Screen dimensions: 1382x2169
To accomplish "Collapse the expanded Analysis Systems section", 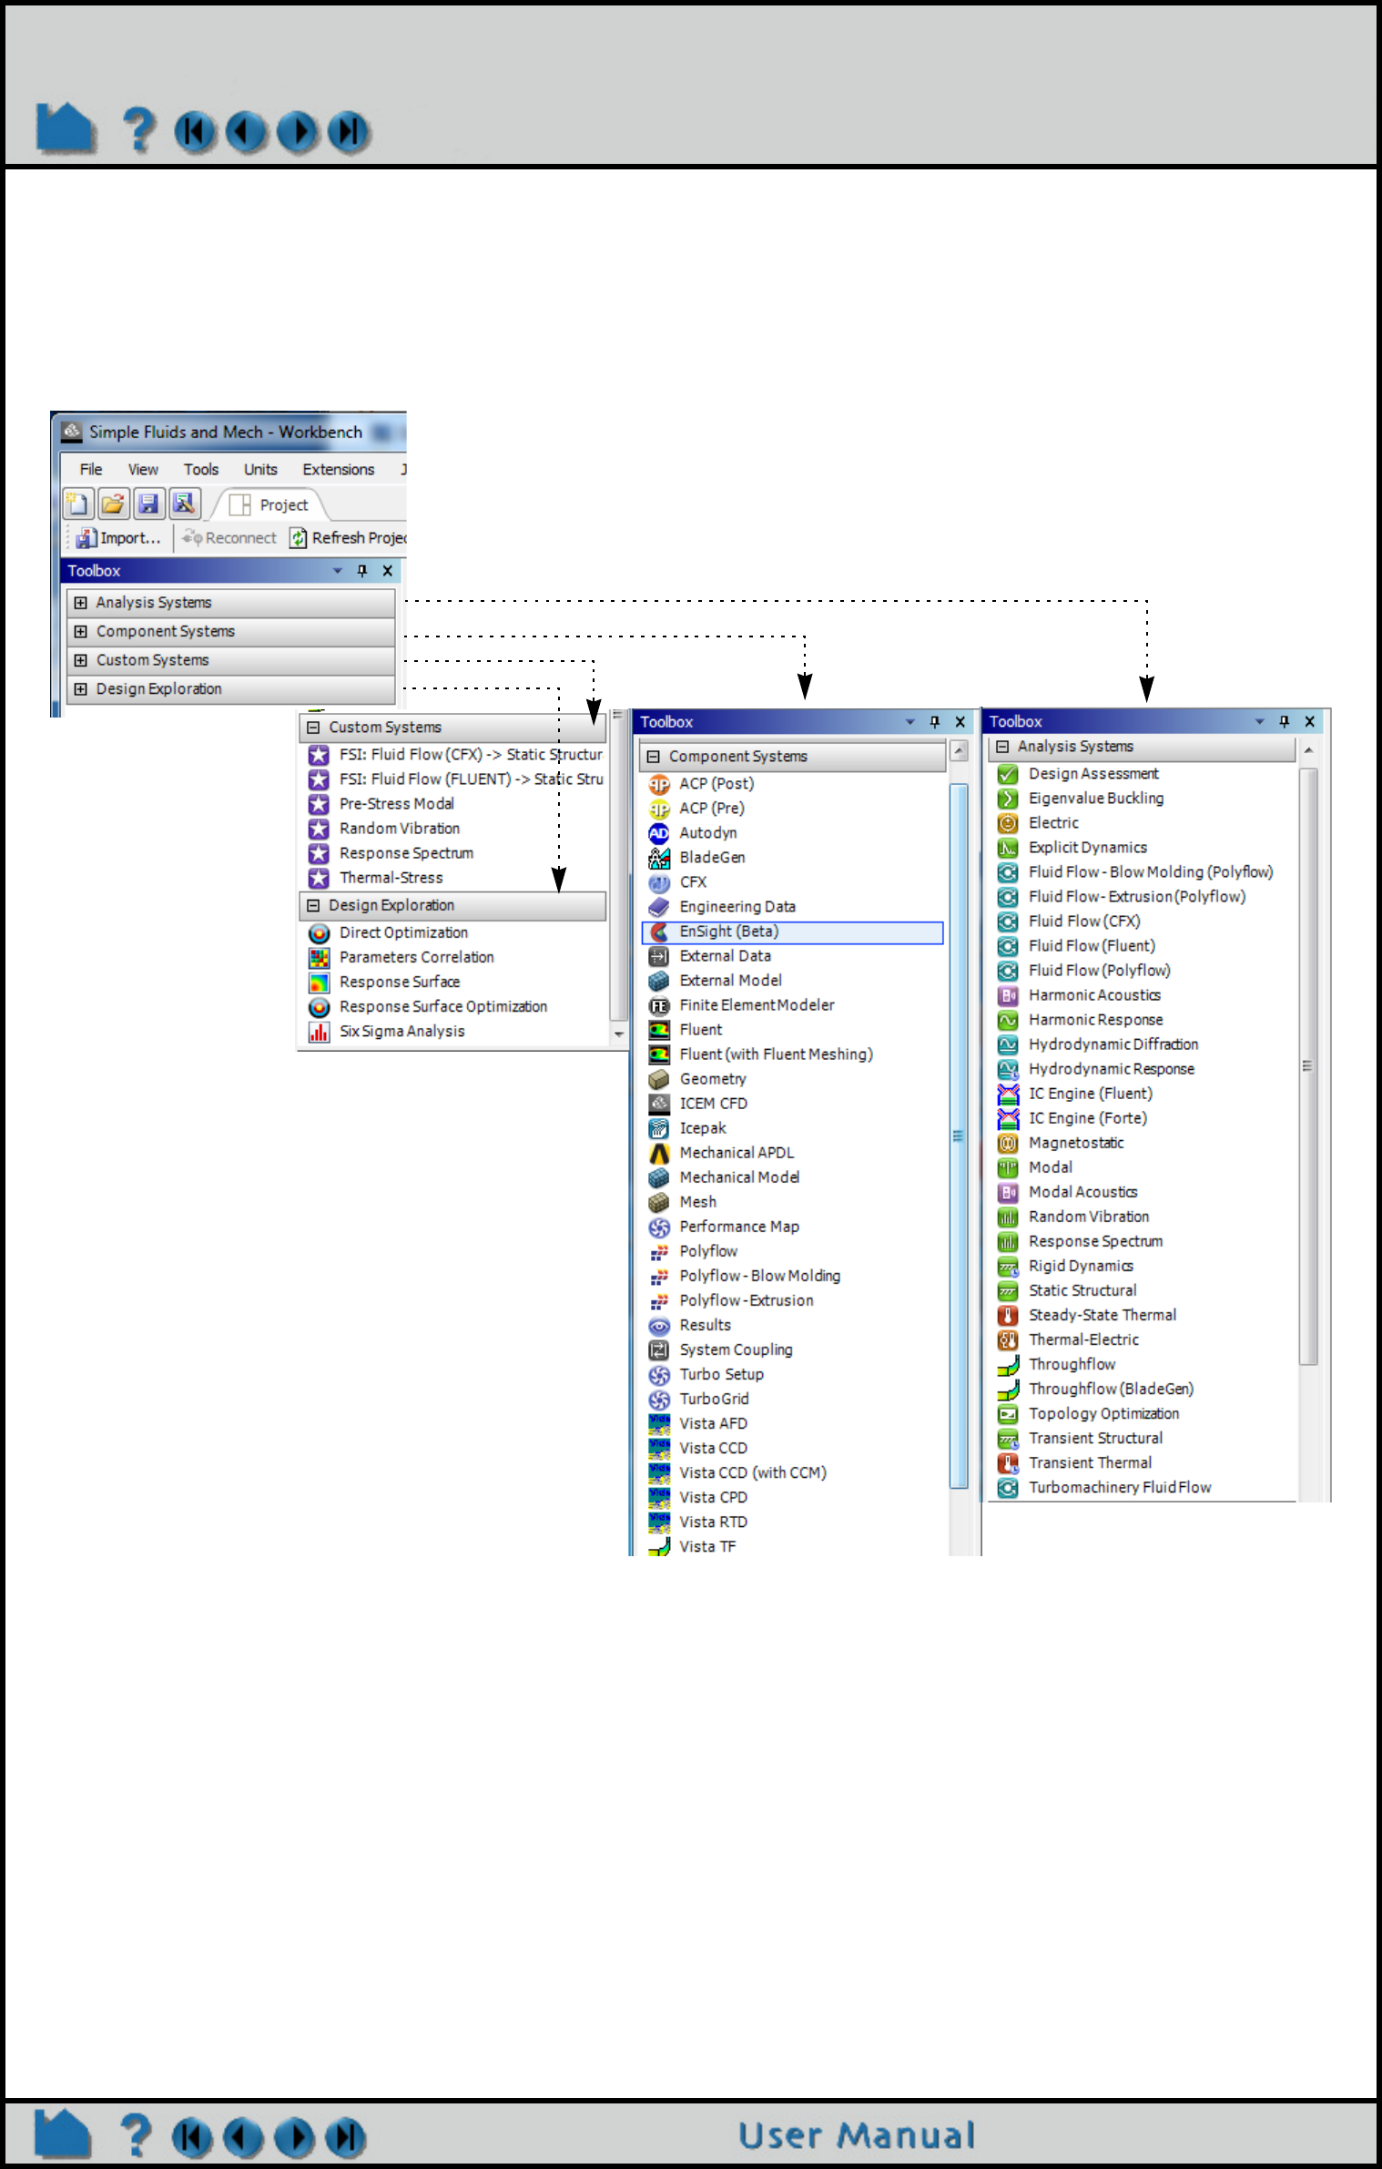I will coord(1002,747).
